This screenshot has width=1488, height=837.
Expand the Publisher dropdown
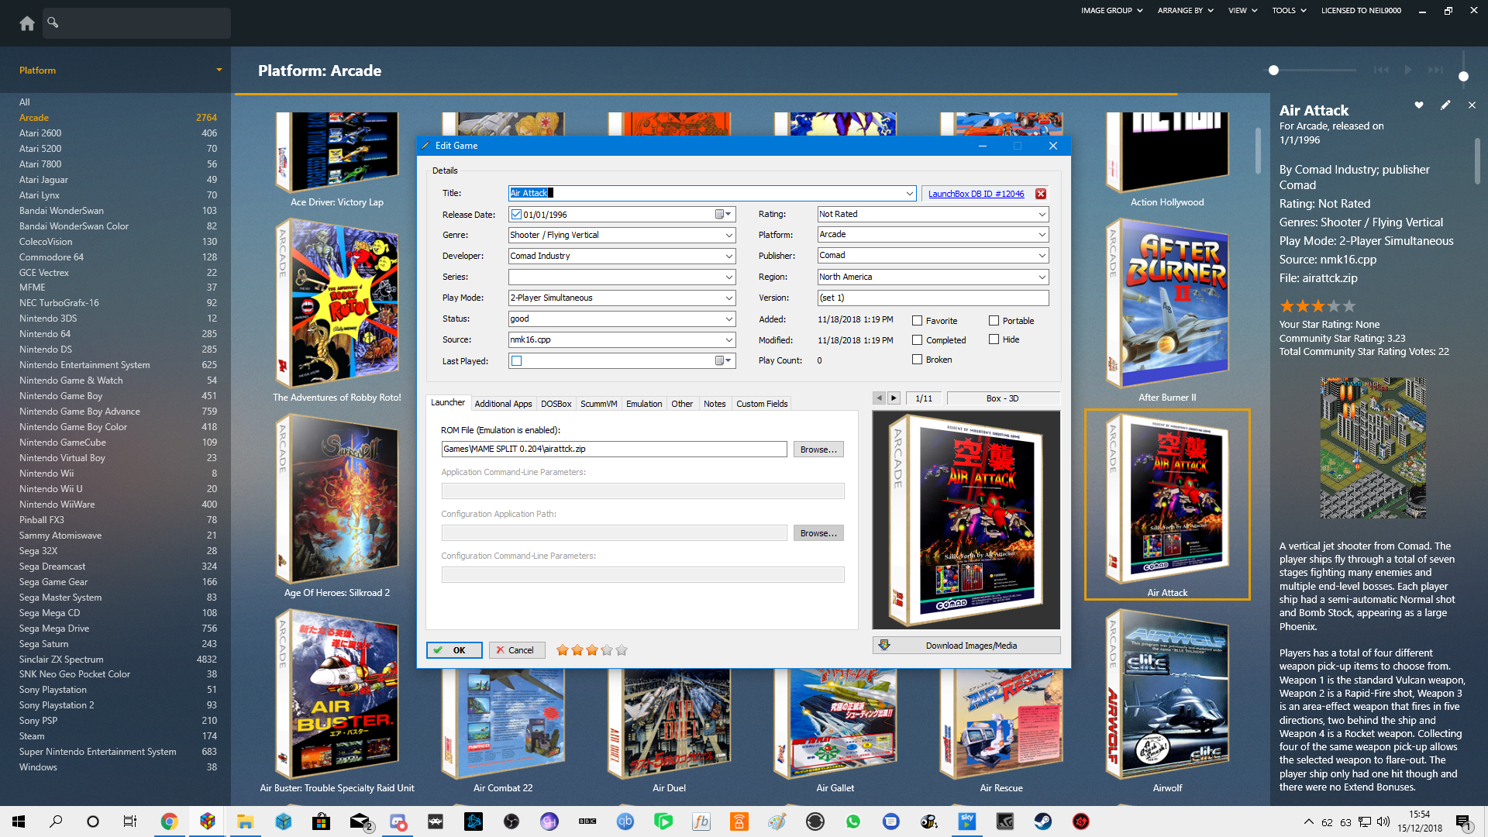[x=1042, y=255]
